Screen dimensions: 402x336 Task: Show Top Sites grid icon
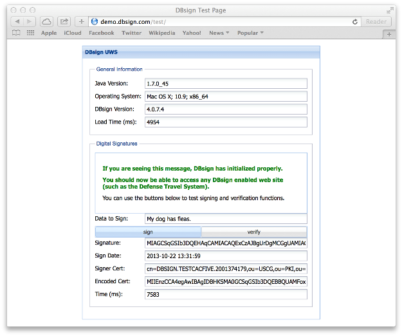[x=30, y=33]
